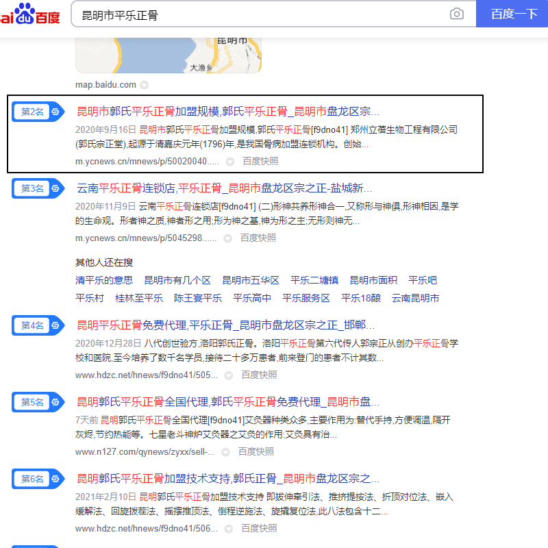Image resolution: width=548 pixels, height=548 pixels.
Task: Search related term 清平乐的意思
Action: tap(104, 280)
